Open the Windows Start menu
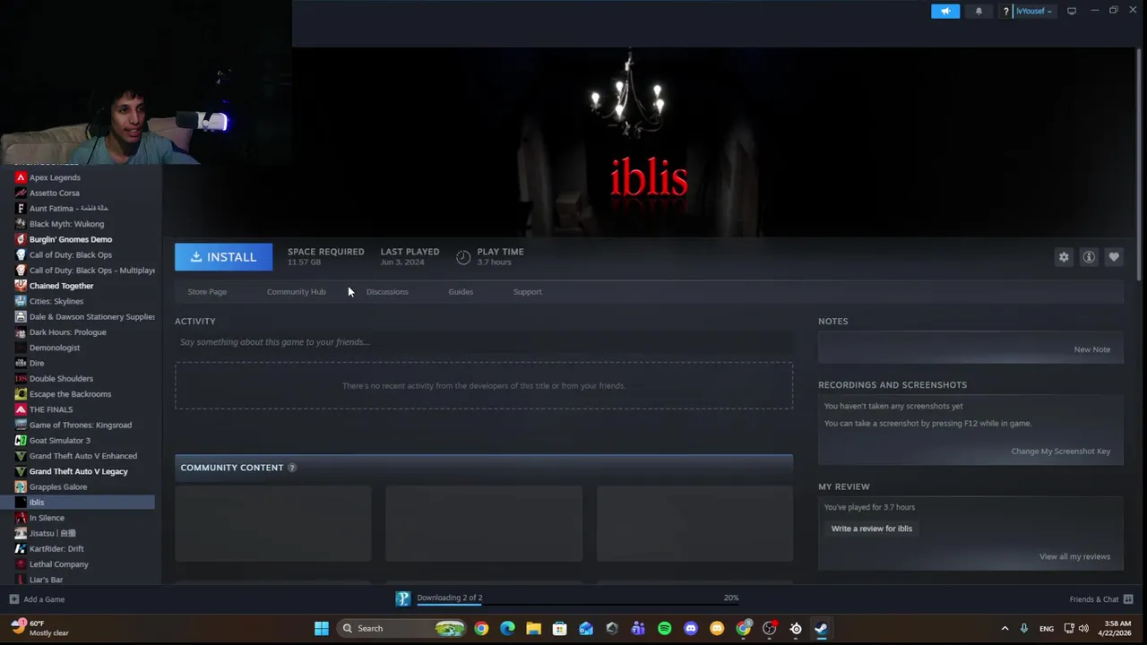 [321, 628]
